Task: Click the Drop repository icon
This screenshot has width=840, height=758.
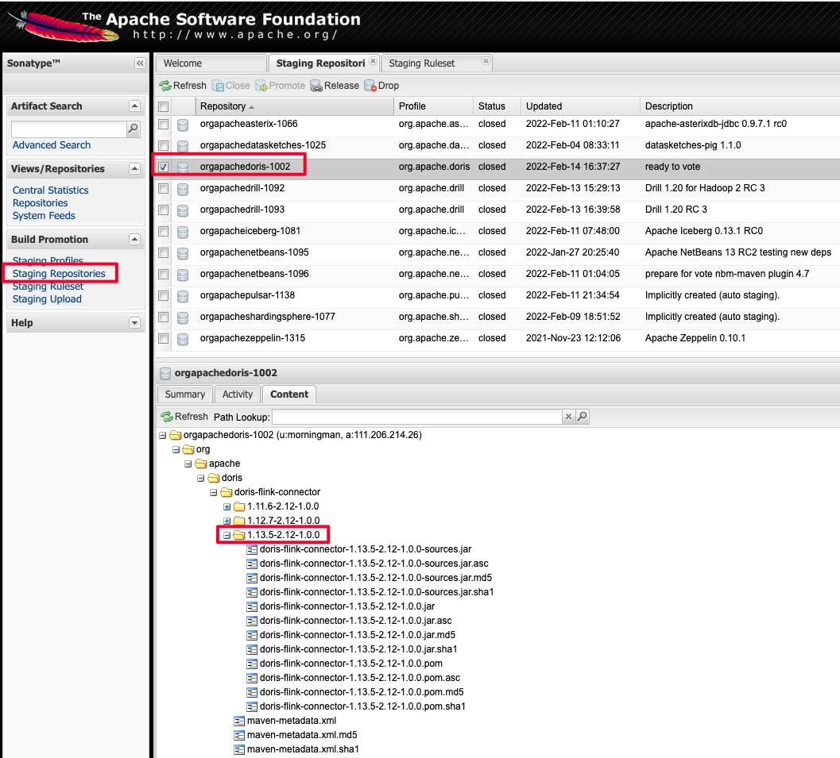Action: click(x=370, y=86)
